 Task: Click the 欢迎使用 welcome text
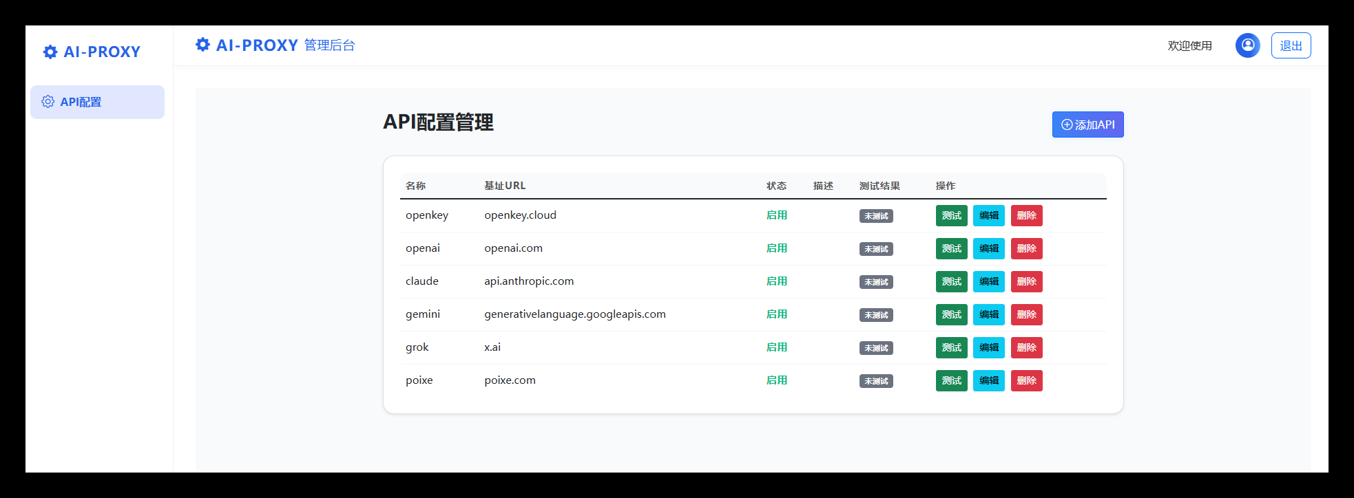click(x=1189, y=45)
